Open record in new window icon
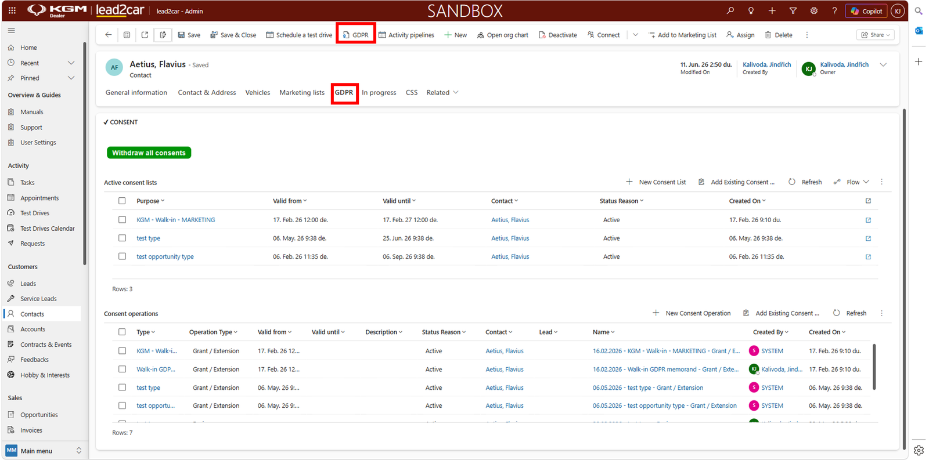This screenshot has height=460, width=929. click(145, 35)
